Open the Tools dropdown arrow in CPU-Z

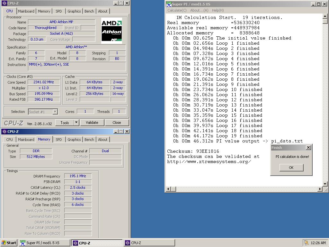point(76,123)
